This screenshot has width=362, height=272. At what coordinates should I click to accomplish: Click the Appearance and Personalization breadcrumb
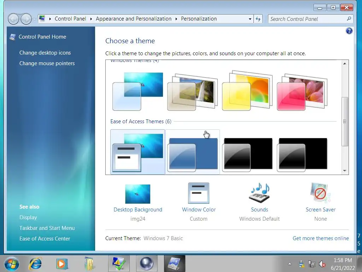[x=133, y=19]
